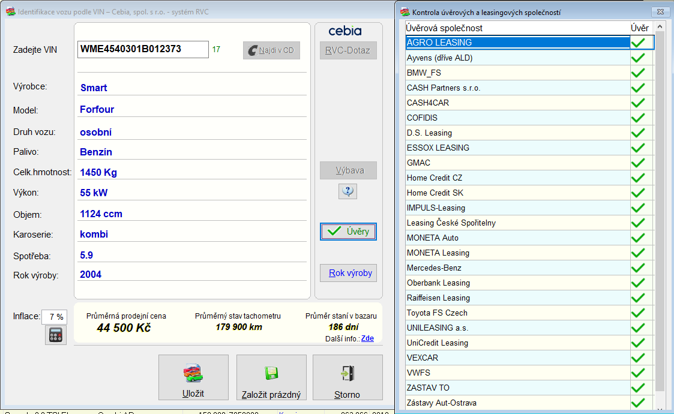Screen dimensions: 674x414
Task: Select the VWFS row
Action: click(x=529, y=373)
